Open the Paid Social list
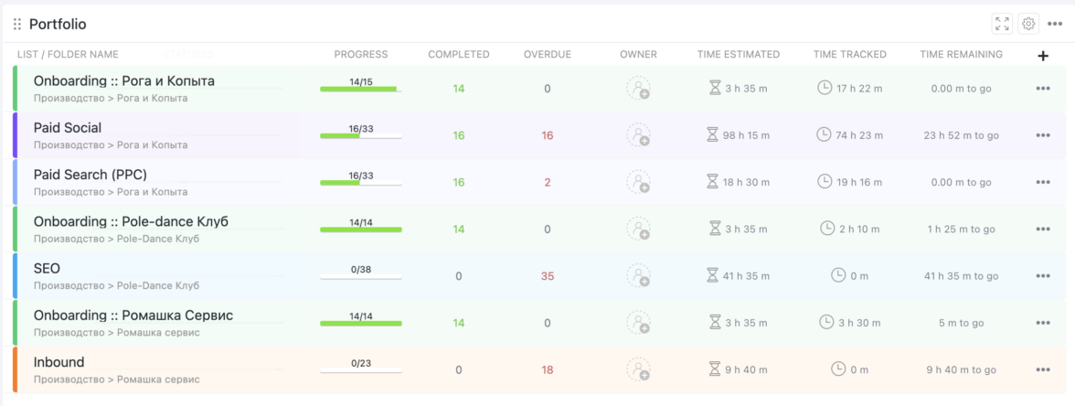The width and height of the screenshot is (1075, 406). pyautogui.click(x=68, y=128)
